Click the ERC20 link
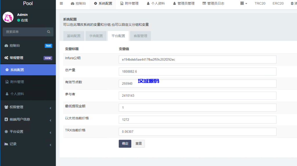Screen dimensions: 297x166 278,3
